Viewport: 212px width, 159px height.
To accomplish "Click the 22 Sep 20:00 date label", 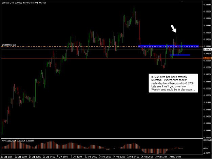I will point(21,157).
